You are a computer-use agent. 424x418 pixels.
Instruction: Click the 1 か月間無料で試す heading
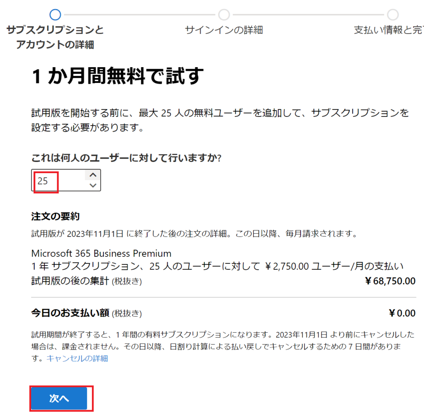118,76
